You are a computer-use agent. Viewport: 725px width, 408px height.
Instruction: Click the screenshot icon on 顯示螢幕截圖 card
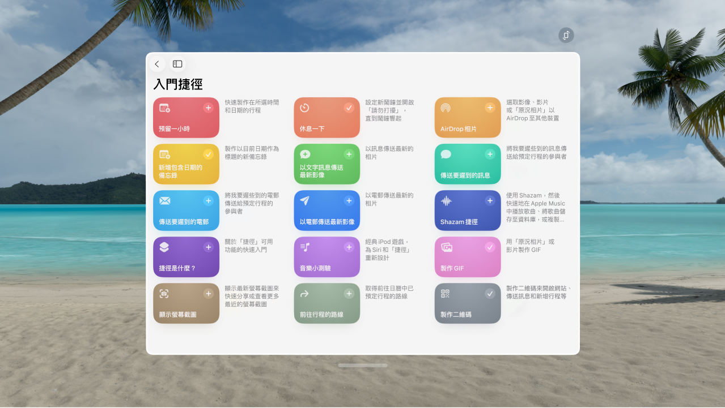164,294
